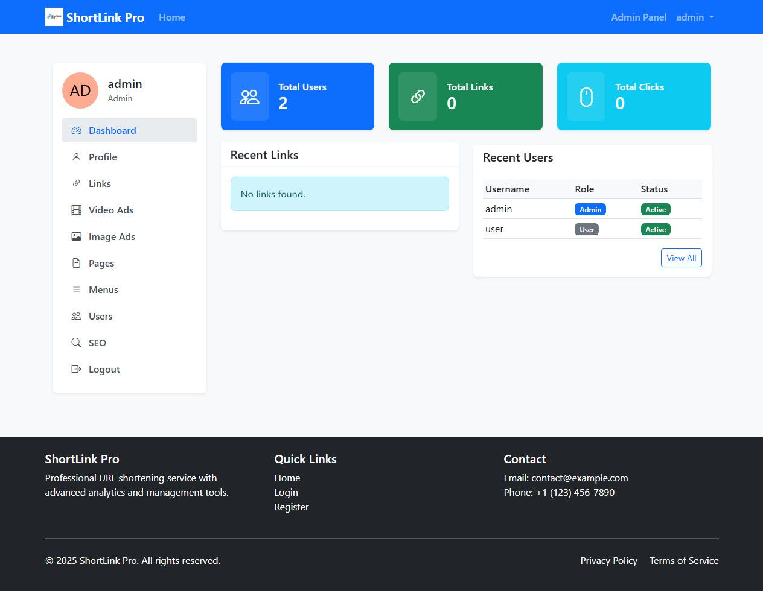The width and height of the screenshot is (763, 591).
Task: Click the gray User role badge
Action: 587,229
